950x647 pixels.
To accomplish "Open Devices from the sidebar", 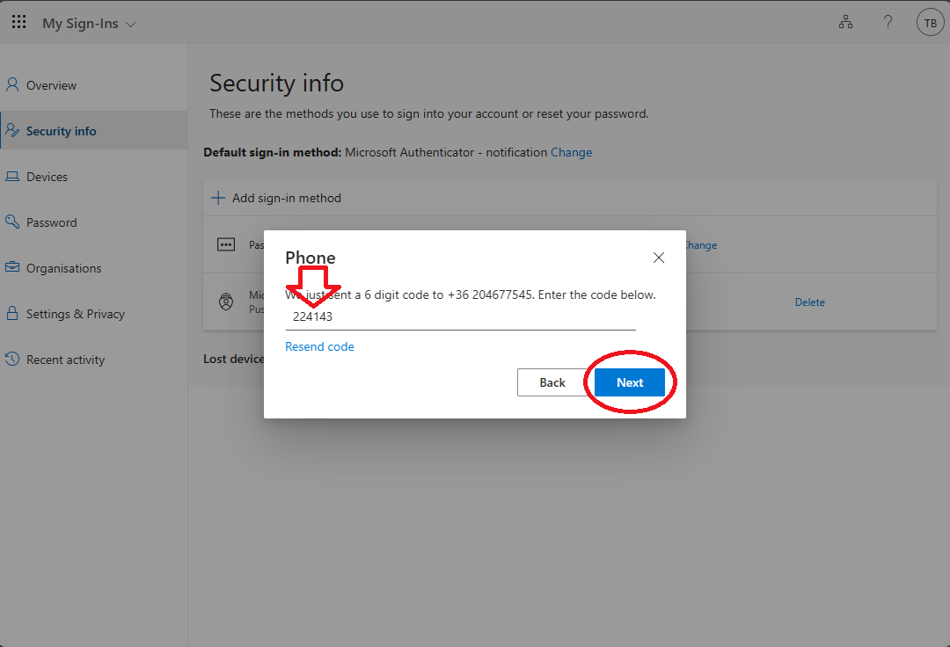I will click(47, 177).
